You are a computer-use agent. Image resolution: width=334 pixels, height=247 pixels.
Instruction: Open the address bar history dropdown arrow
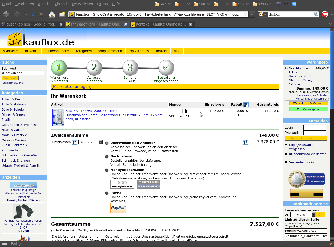pyautogui.click(x=252, y=14)
